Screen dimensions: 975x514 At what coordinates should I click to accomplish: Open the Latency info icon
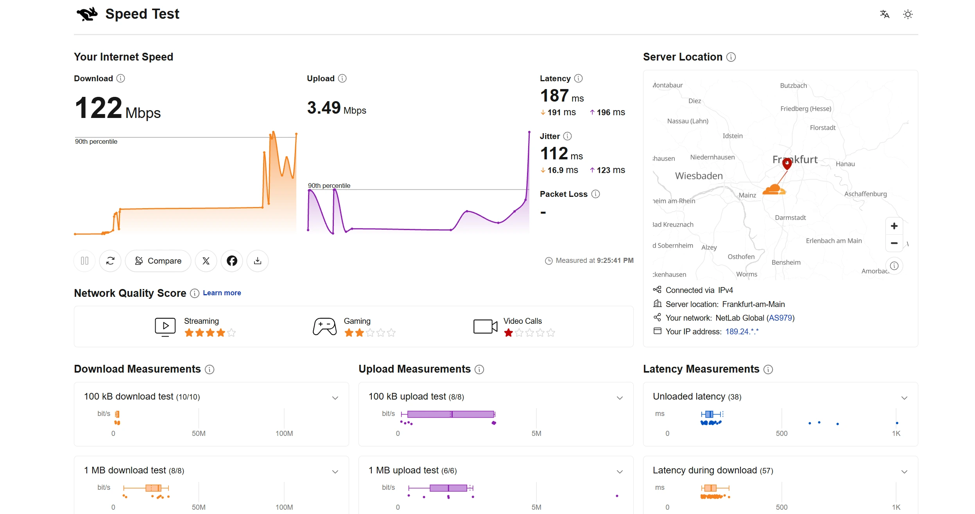pyautogui.click(x=579, y=79)
